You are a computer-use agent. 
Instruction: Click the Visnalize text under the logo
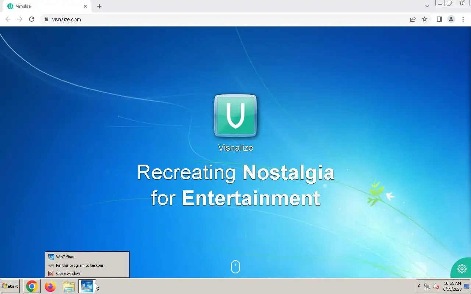235,148
